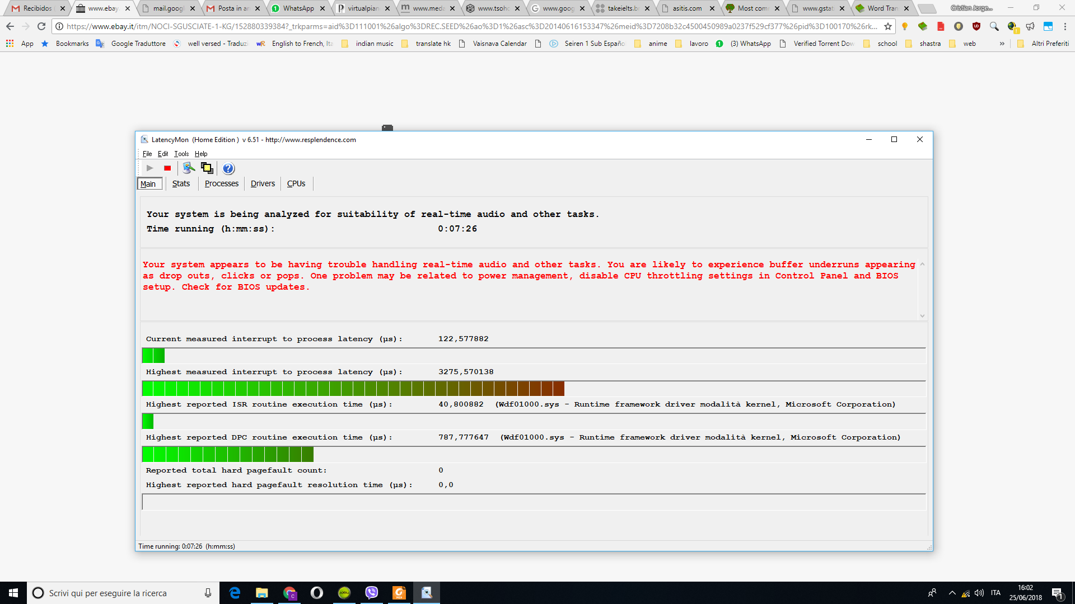Open the translate hk bookmark folder

[426, 43]
